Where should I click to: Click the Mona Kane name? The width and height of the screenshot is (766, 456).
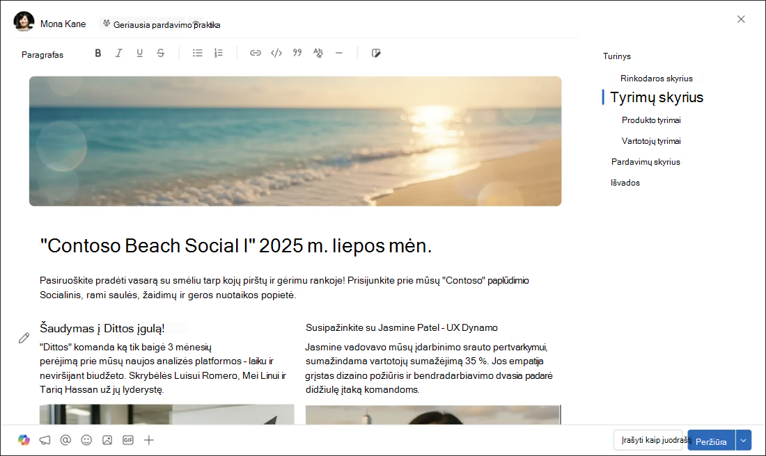(63, 24)
